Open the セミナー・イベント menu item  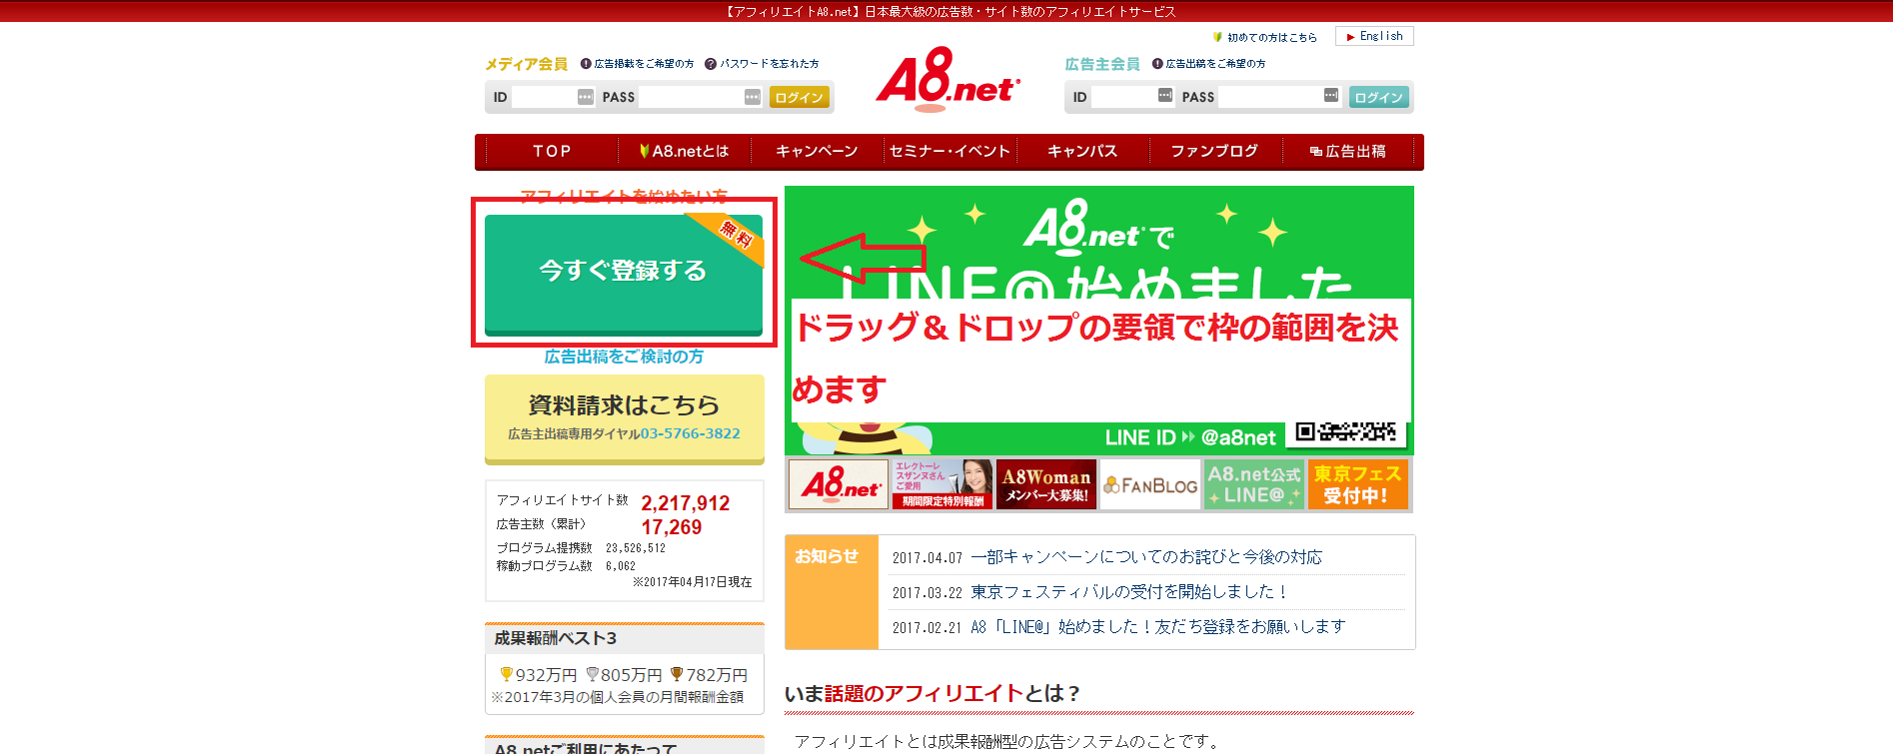949,151
